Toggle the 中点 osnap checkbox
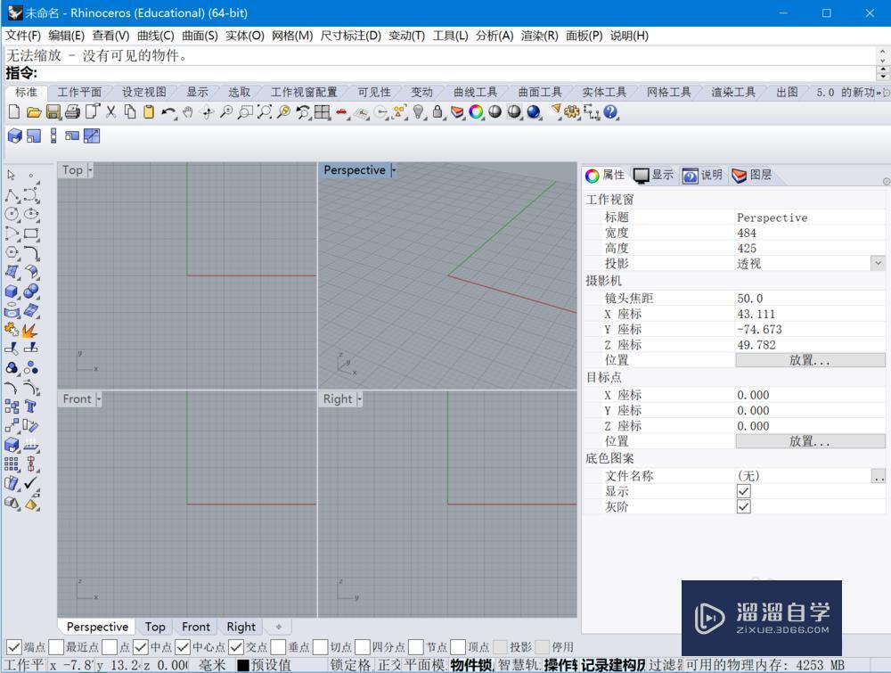This screenshot has width=891, height=673. click(x=141, y=647)
